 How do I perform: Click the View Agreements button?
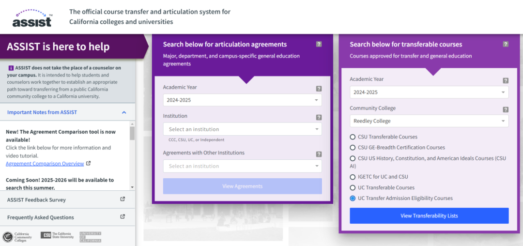click(243, 186)
